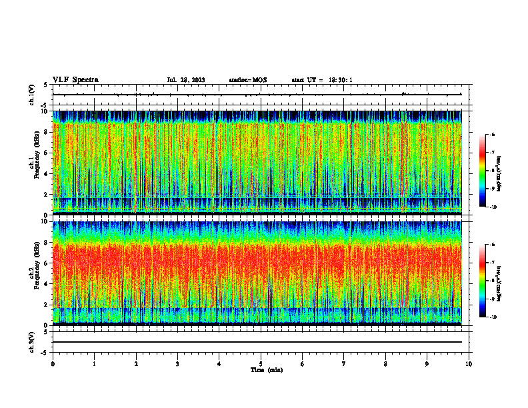Click time axis tick label "7"
Viewport: 528px width, 408px height.
[x=344, y=364]
